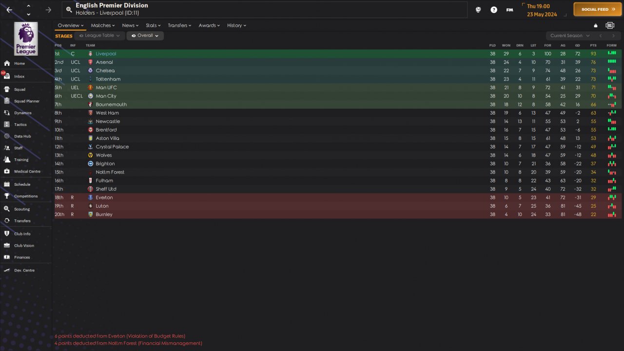Open the Data Hub
The width and height of the screenshot is (624, 351).
22,136
